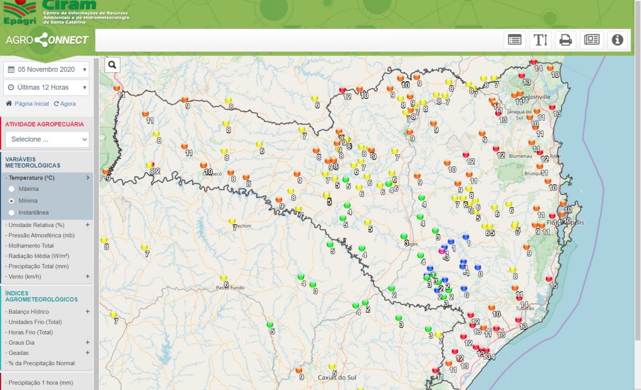This screenshot has height=390, width=641.
Task: Click the blue -3 station marker on the map
Action: (x=442, y=251)
